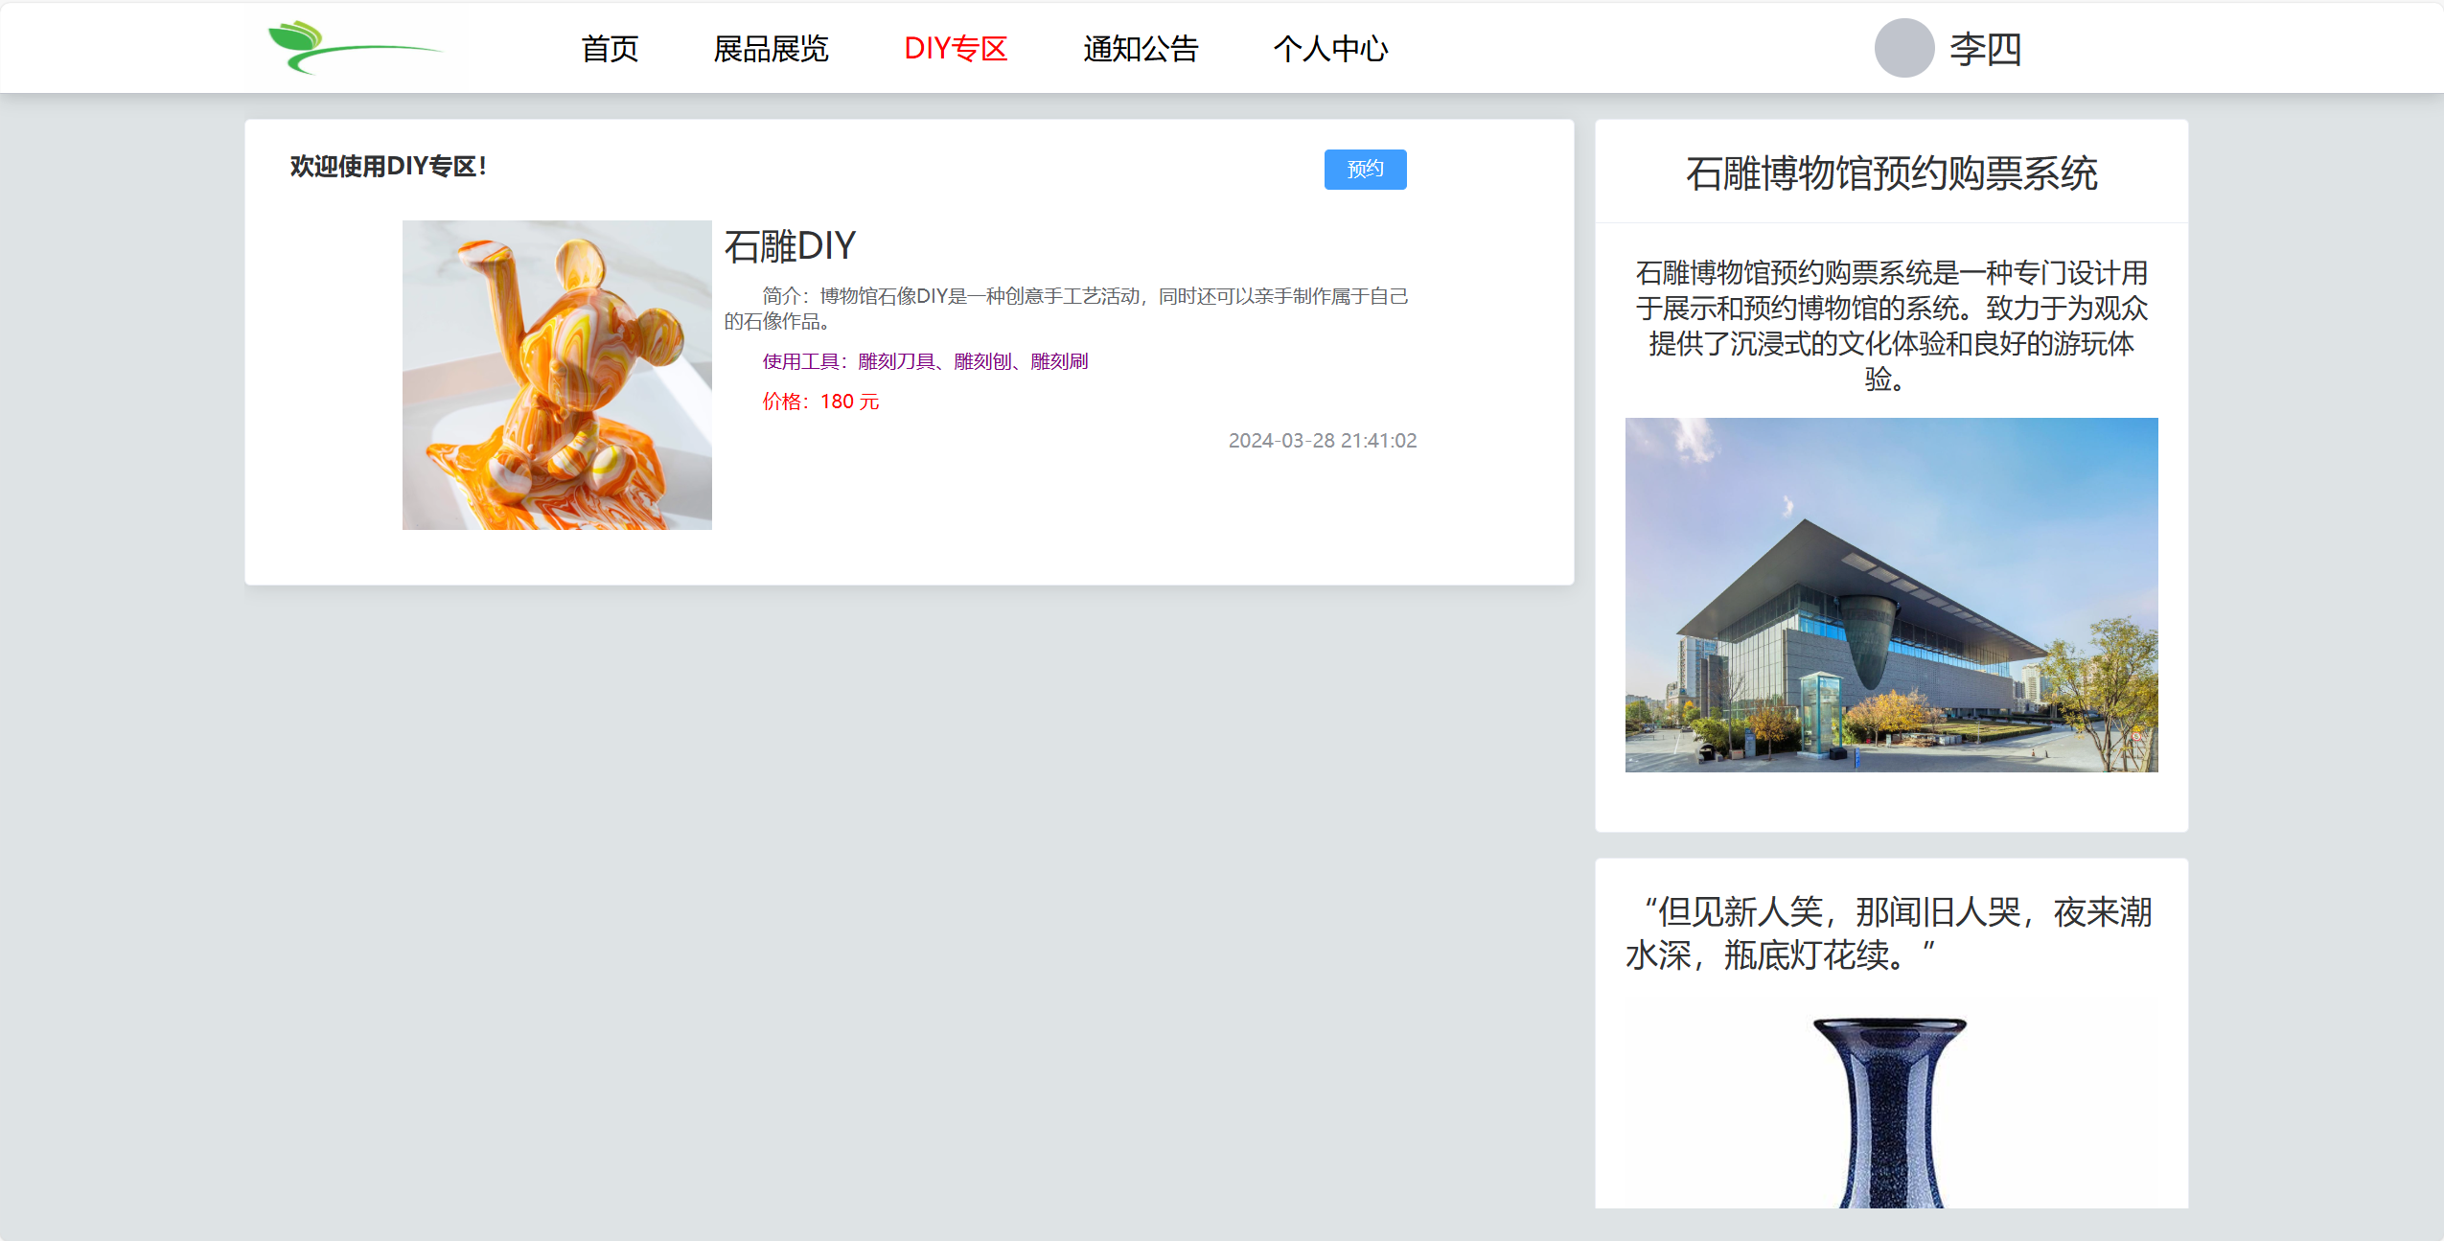This screenshot has width=2444, height=1241.
Task: Click the blue vase image
Action: tap(1890, 1112)
